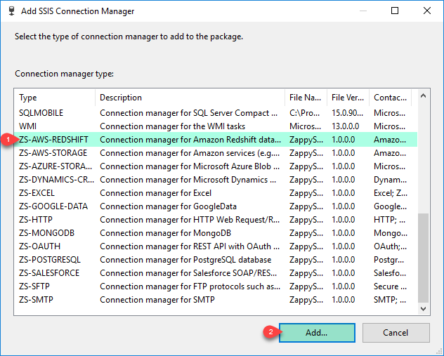Pick the ZS-MONGODB connection type
444x356 pixels.
[x=216, y=233]
